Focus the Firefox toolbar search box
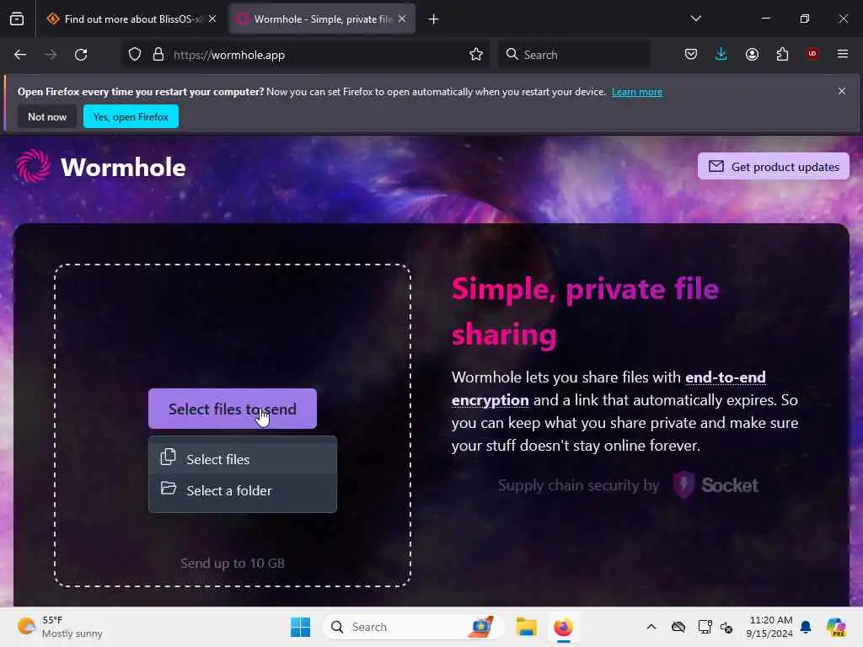Image resolution: width=863 pixels, height=647 pixels. tap(574, 55)
